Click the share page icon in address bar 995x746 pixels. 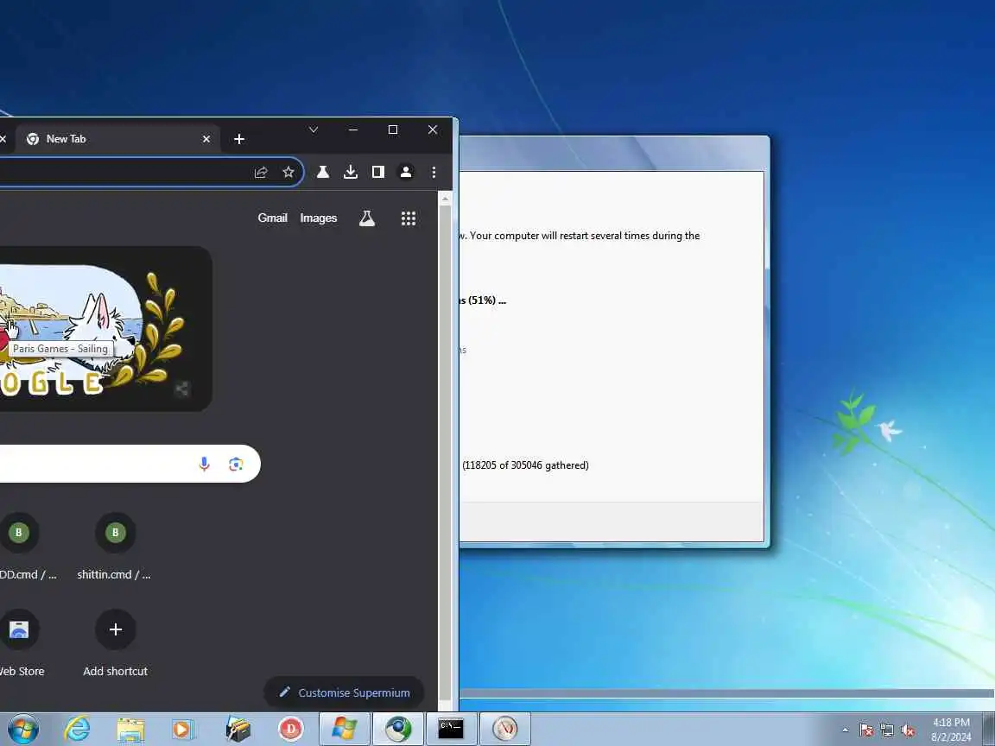(261, 172)
